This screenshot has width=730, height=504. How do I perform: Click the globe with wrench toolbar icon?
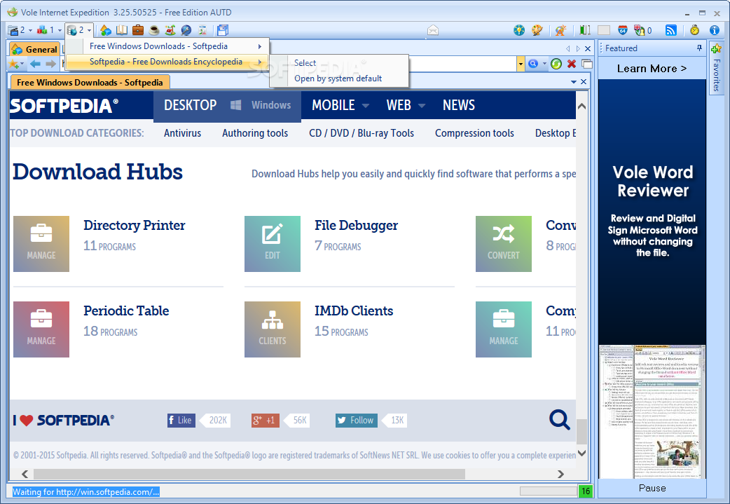186,30
